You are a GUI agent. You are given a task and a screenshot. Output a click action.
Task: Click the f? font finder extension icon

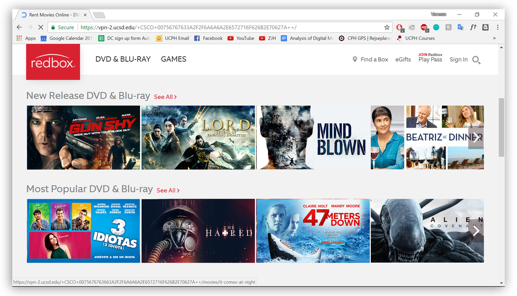pos(473,27)
